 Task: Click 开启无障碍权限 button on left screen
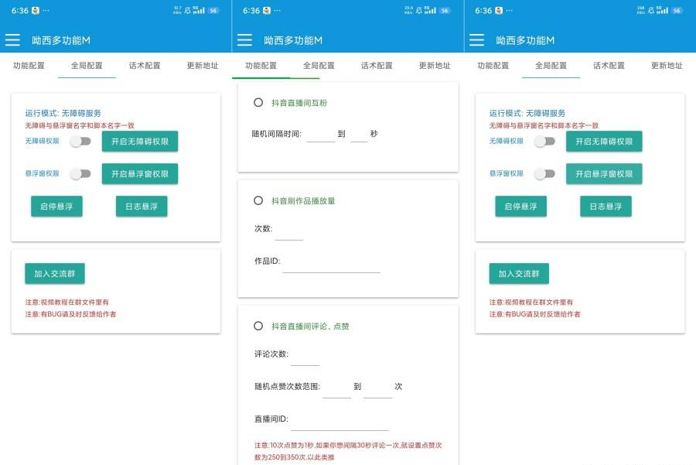point(140,142)
